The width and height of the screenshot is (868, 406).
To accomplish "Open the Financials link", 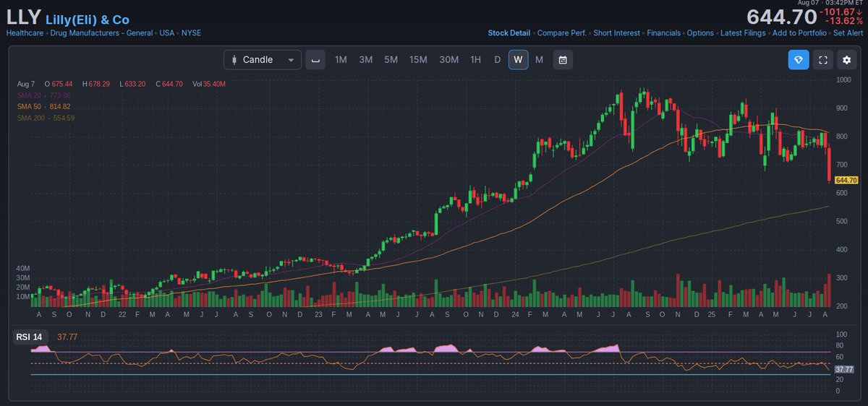I will click(664, 33).
